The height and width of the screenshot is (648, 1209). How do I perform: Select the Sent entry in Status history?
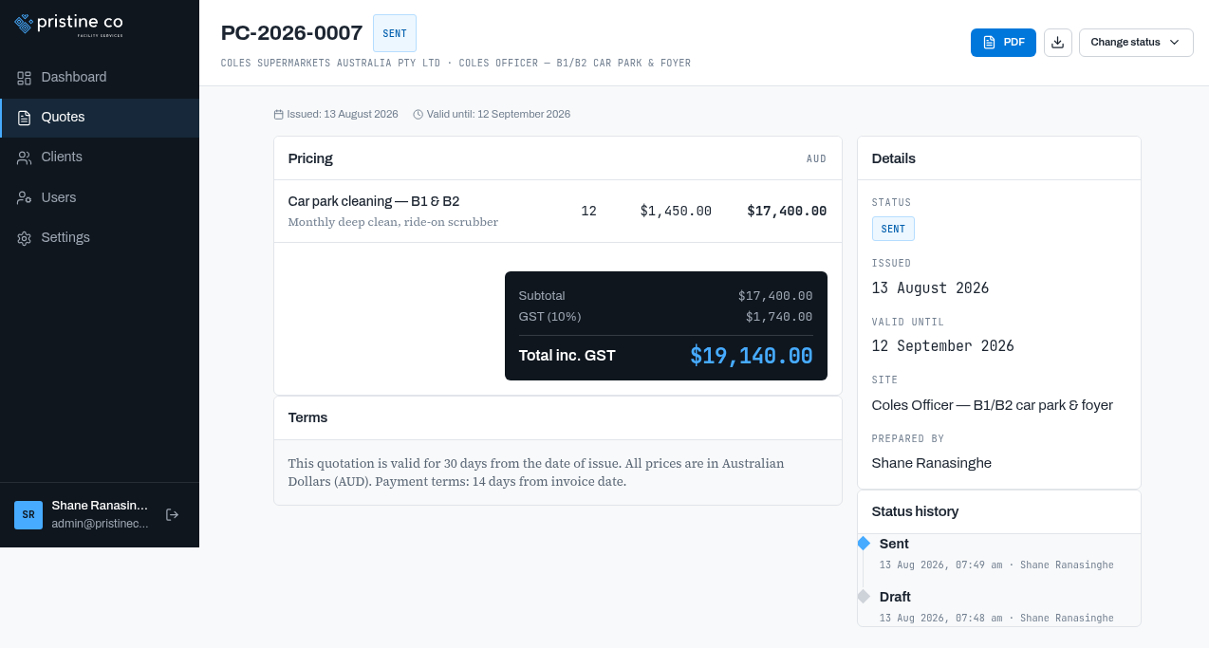click(998, 553)
